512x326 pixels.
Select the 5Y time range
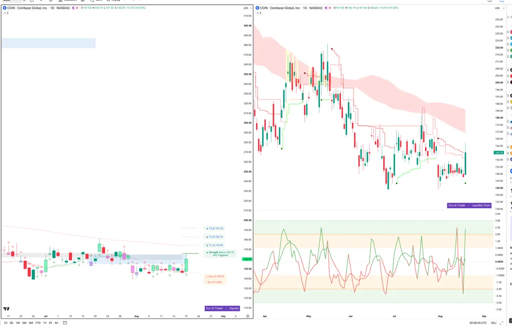coord(50,323)
